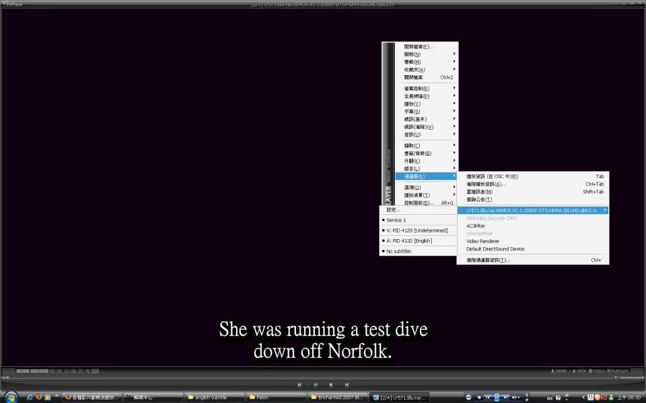This screenshot has height=403, width=646.
Task: Open 選項(O) menu item
Action: (427, 187)
